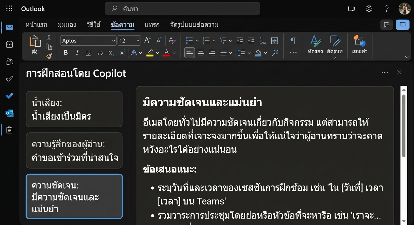This screenshot has height=225, width=414.
Task: Clear formatting with eraser A icon
Action: [x=172, y=41]
